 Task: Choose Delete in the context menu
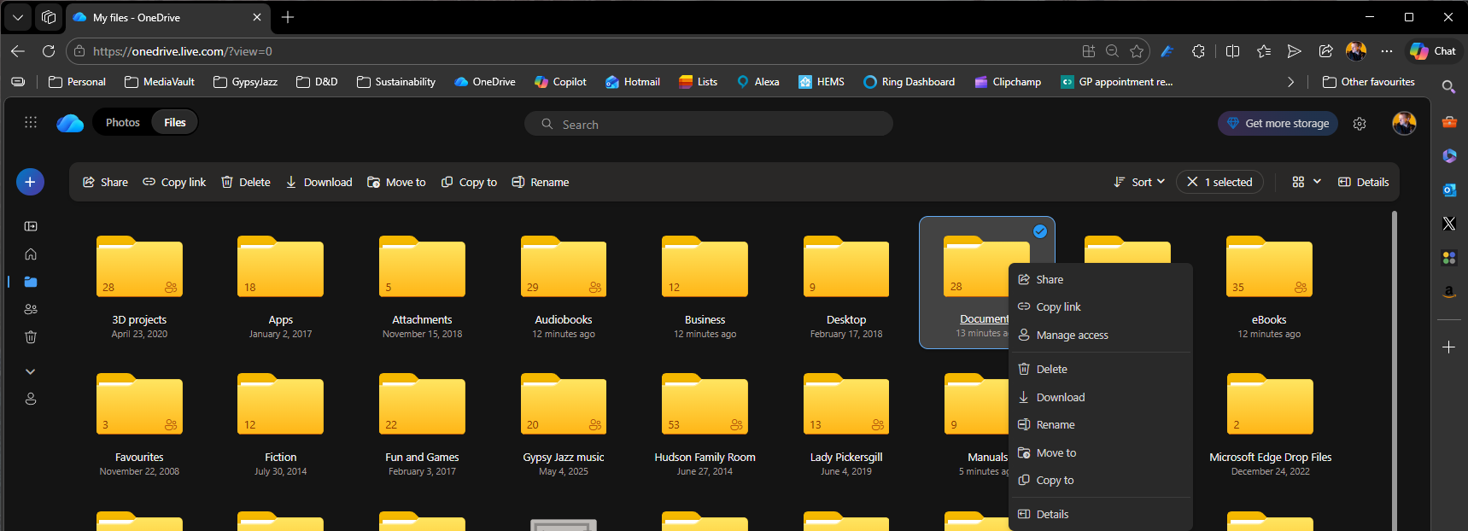point(1100,369)
